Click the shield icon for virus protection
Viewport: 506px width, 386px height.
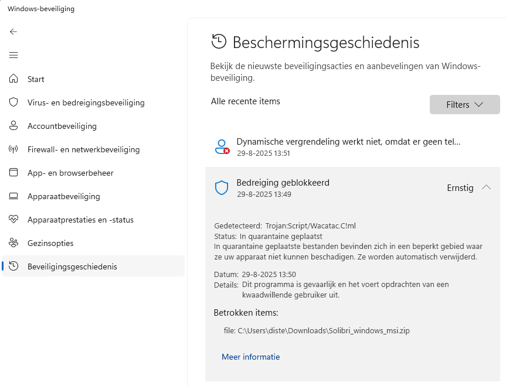point(13,103)
